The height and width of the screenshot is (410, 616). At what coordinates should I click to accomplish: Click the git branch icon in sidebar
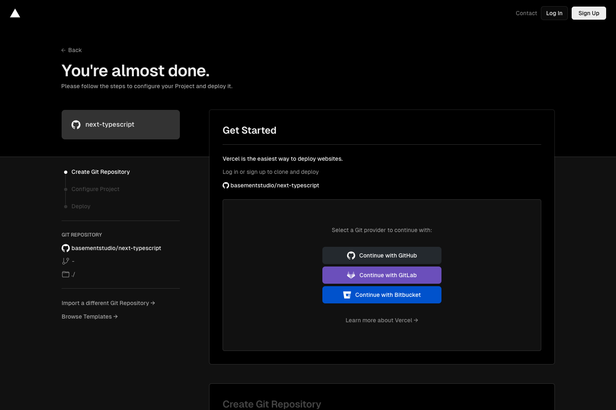[66, 261]
